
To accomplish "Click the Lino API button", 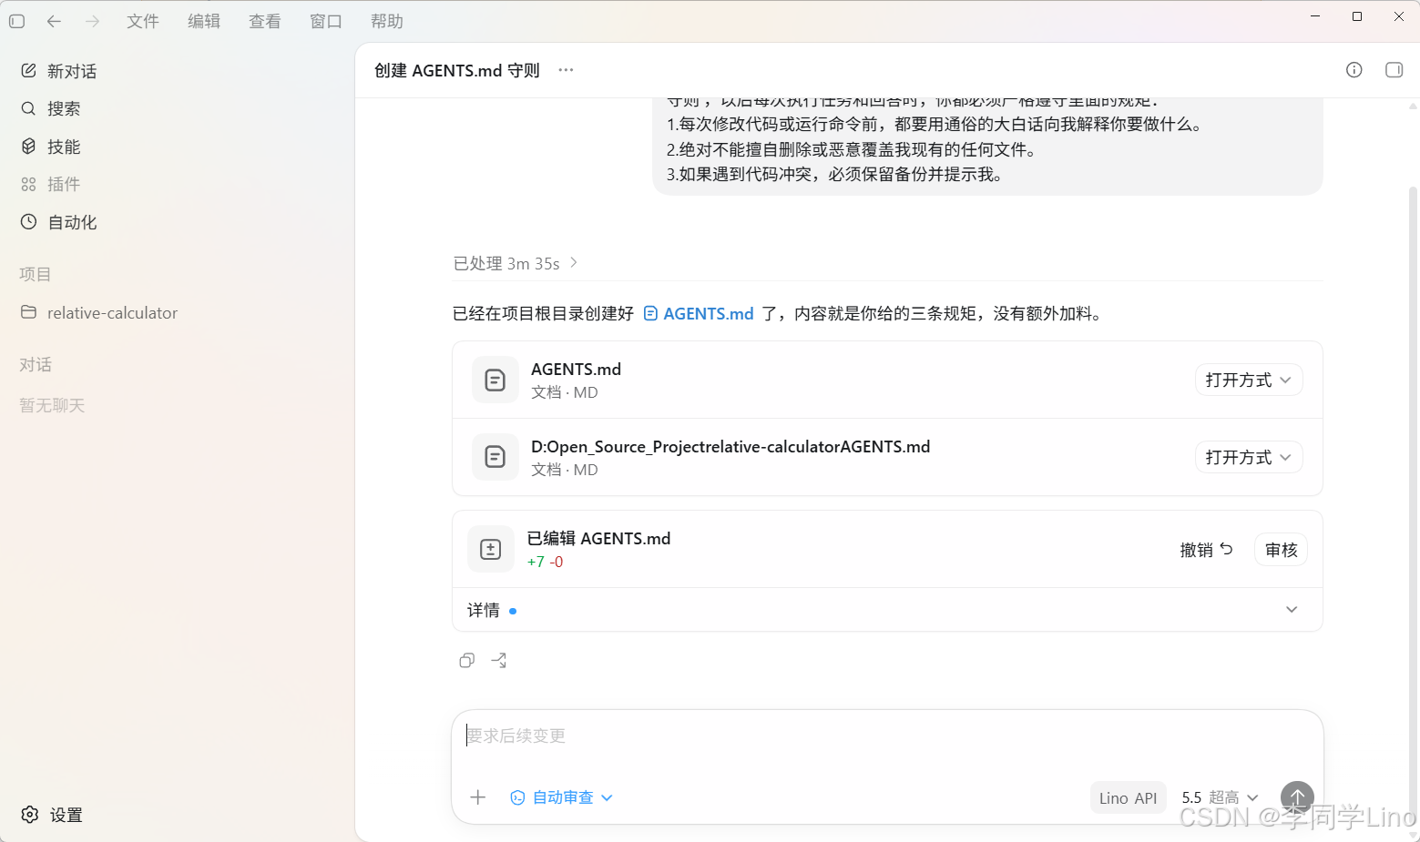I will pos(1128,798).
